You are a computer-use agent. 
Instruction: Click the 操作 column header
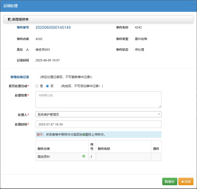pyautogui.click(x=156, y=147)
